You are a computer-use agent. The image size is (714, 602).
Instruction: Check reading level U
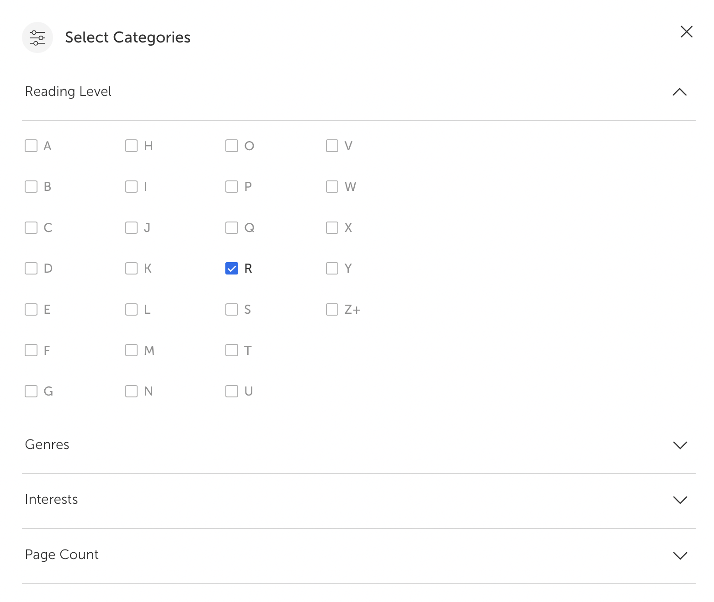pyautogui.click(x=232, y=391)
